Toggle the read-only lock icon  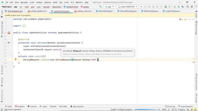click(x=188, y=109)
